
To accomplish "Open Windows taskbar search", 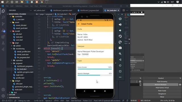I will [7, 2].
